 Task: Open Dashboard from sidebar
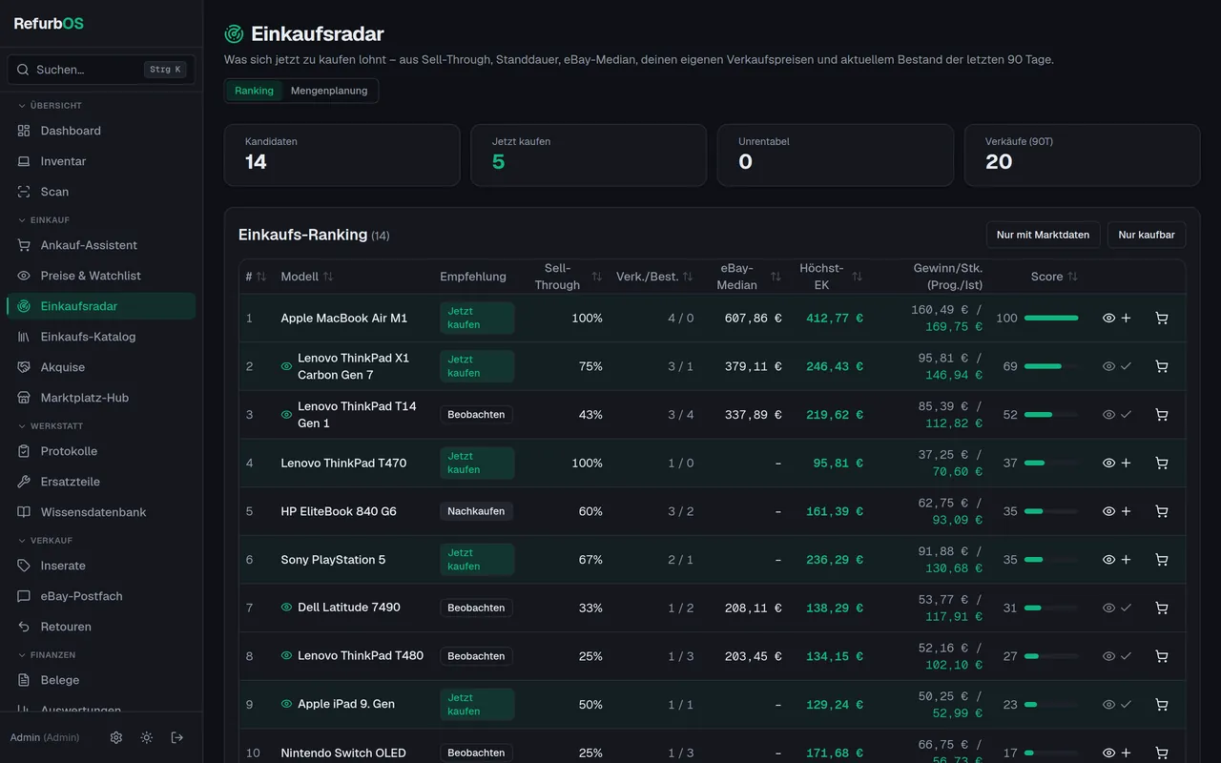(101, 131)
